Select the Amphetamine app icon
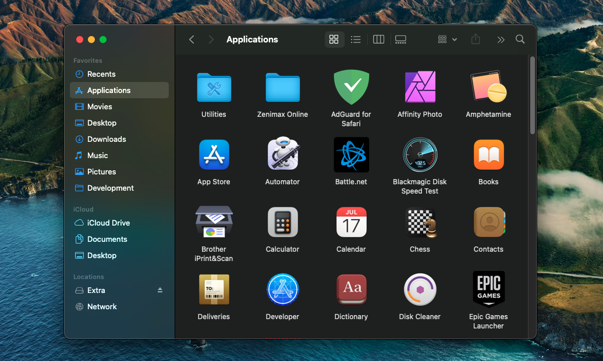603x361 pixels. tap(488, 87)
